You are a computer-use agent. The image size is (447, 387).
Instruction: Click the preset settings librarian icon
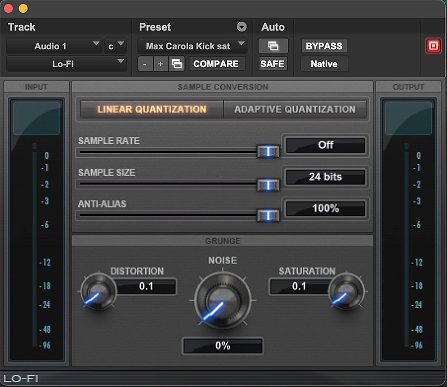pos(177,64)
